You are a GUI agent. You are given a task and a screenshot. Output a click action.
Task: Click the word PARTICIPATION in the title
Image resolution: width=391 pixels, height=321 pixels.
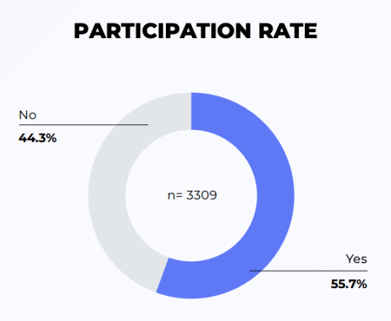[x=162, y=31]
